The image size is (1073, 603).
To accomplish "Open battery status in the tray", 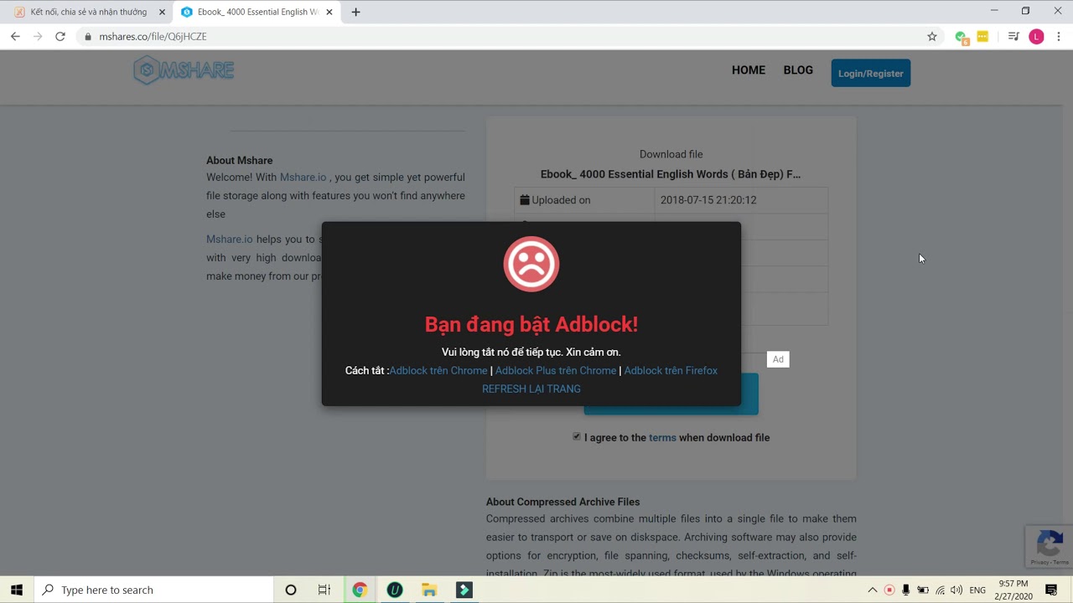I will click(x=923, y=590).
